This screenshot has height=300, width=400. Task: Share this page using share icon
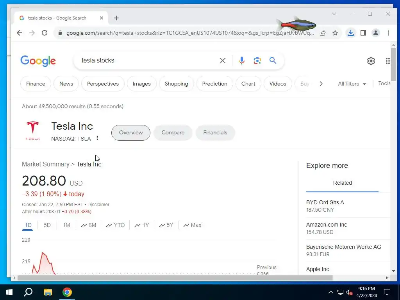point(323,33)
